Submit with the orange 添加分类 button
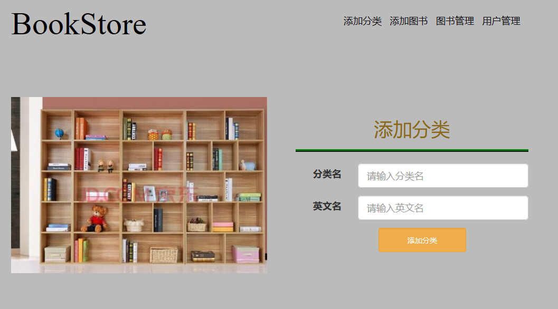Viewport: 558px width, 309px height. (422, 240)
